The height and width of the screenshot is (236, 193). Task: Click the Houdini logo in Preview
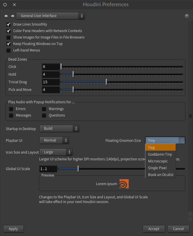pos(124,184)
